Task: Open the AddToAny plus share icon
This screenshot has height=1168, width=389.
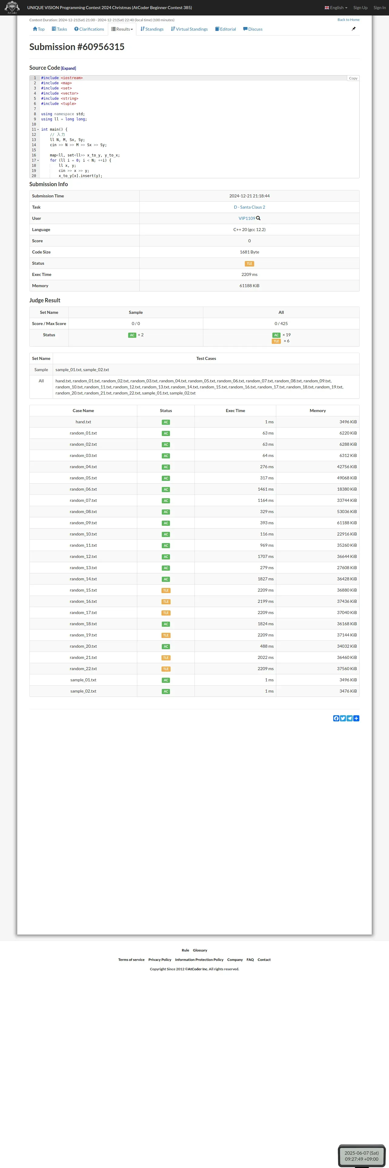Action: (x=356, y=718)
